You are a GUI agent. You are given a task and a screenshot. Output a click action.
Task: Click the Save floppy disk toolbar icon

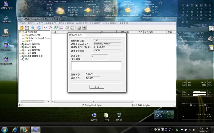point(27,28)
